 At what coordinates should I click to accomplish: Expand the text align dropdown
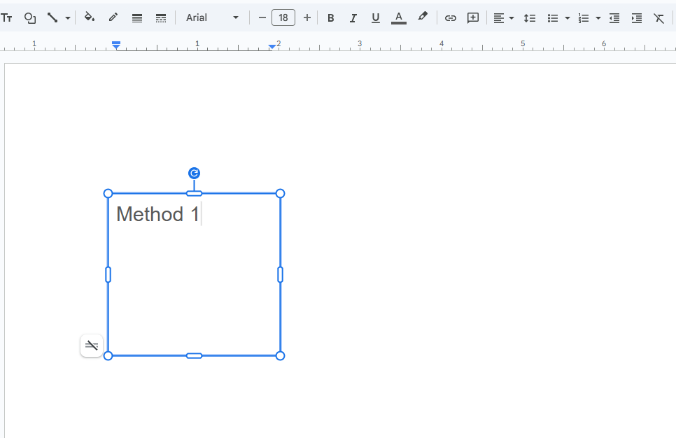(511, 18)
